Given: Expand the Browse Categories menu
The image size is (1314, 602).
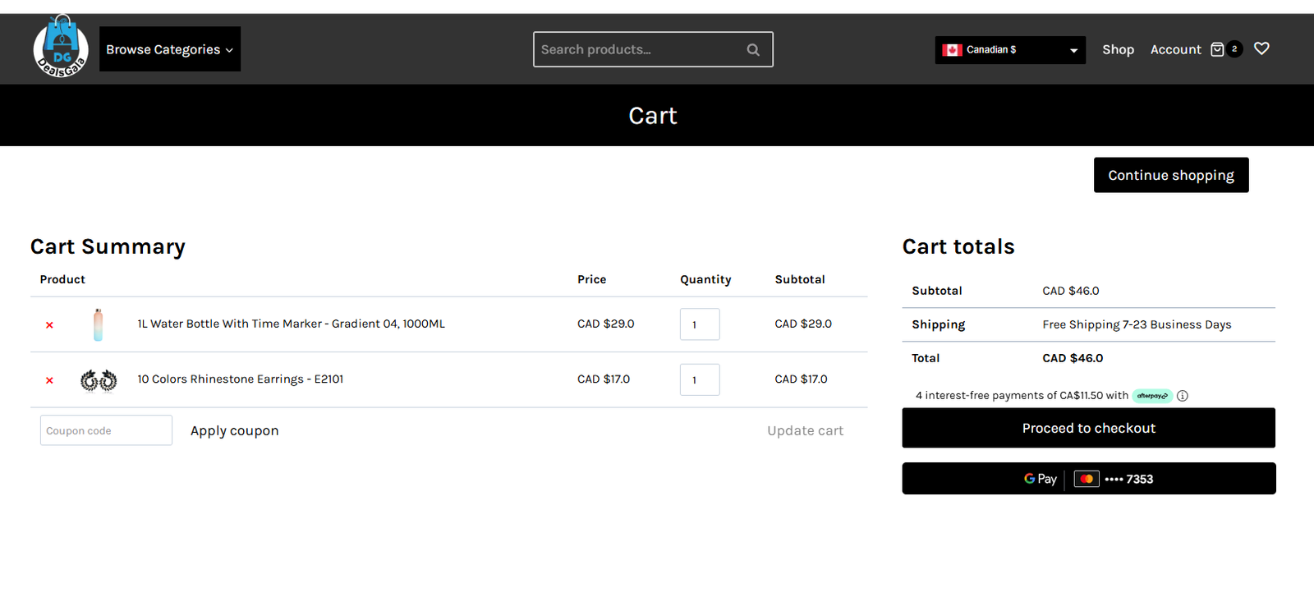Looking at the screenshot, I should coord(169,49).
